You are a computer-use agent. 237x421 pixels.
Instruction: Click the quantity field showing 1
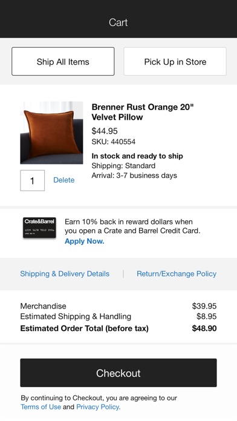(x=33, y=180)
